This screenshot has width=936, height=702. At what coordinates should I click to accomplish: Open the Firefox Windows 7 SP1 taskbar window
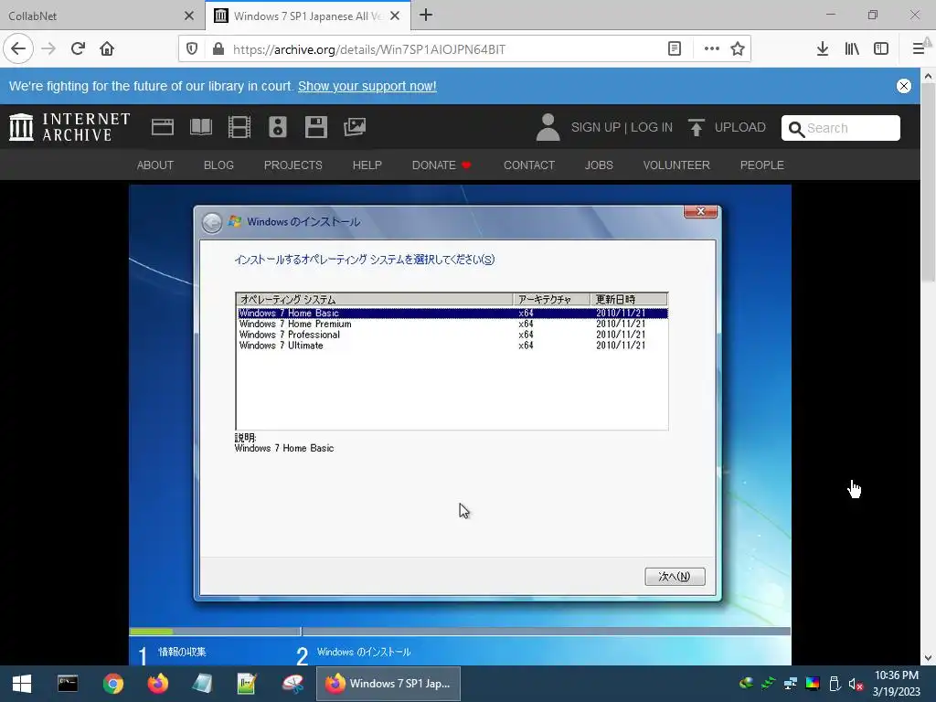point(388,684)
